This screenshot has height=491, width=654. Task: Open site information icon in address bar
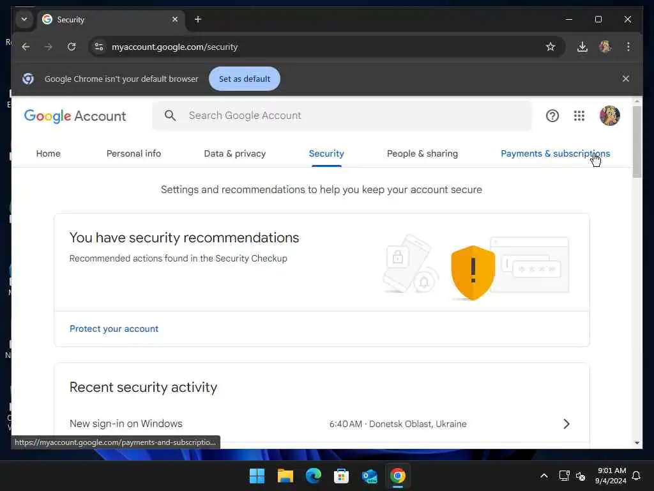pyautogui.click(x=99, y=47)
